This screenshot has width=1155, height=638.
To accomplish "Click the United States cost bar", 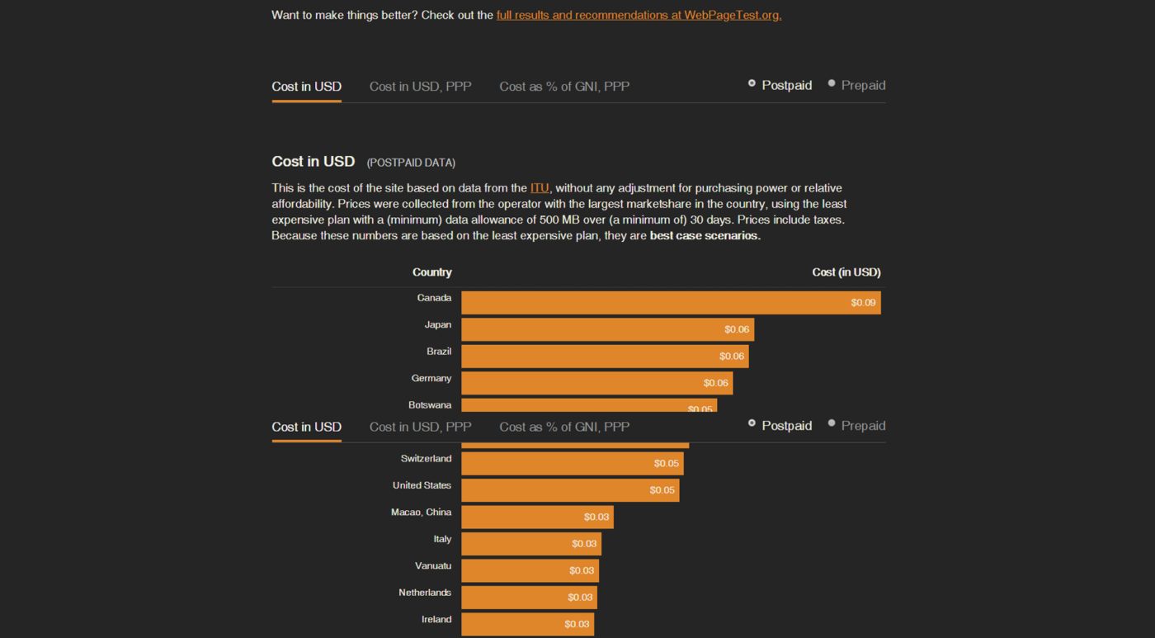I will 569,490.
